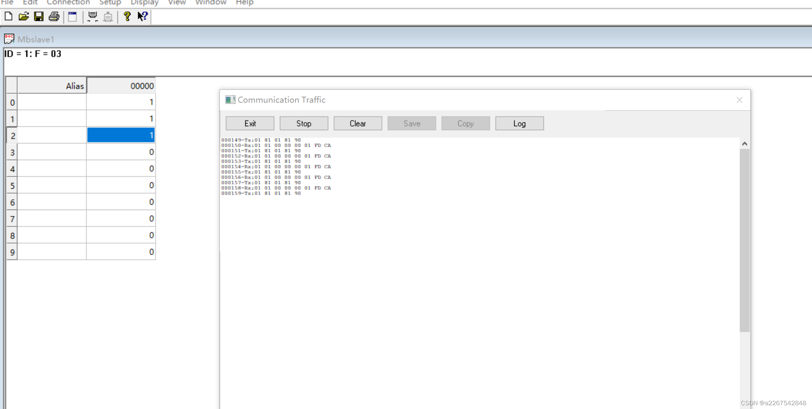Open the View menu

click(x=177, y=3)
